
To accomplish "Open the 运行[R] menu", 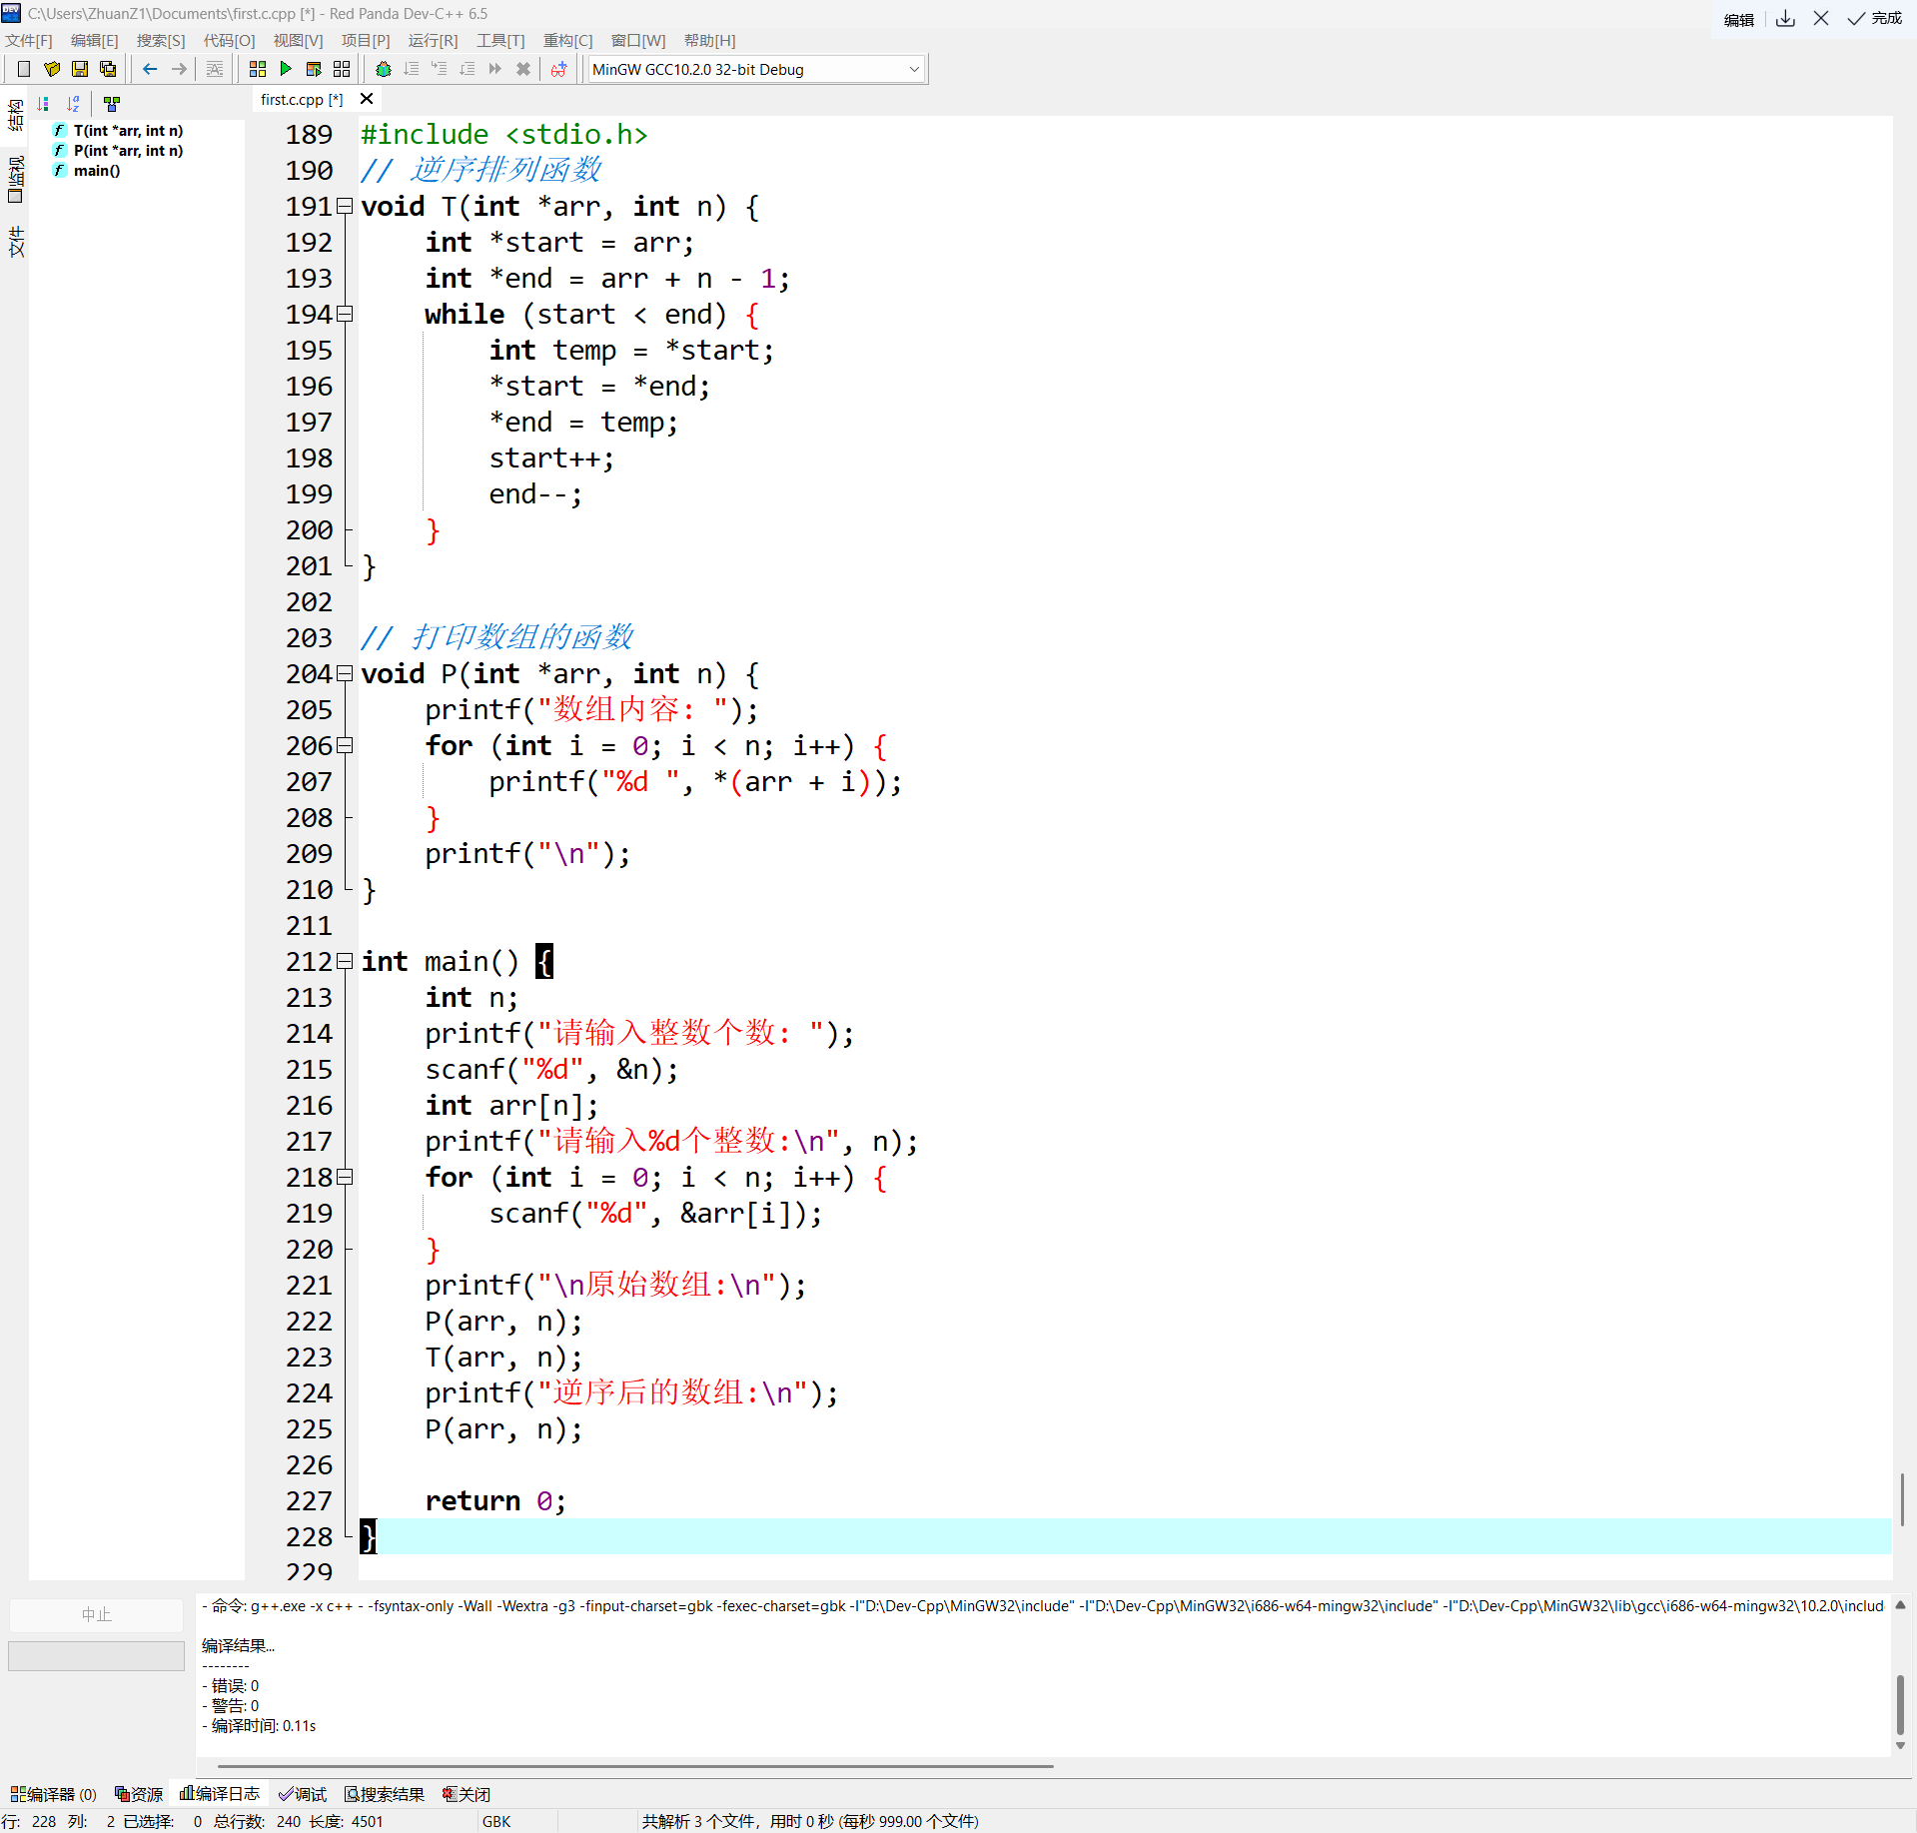I will (x=433, y=41).
